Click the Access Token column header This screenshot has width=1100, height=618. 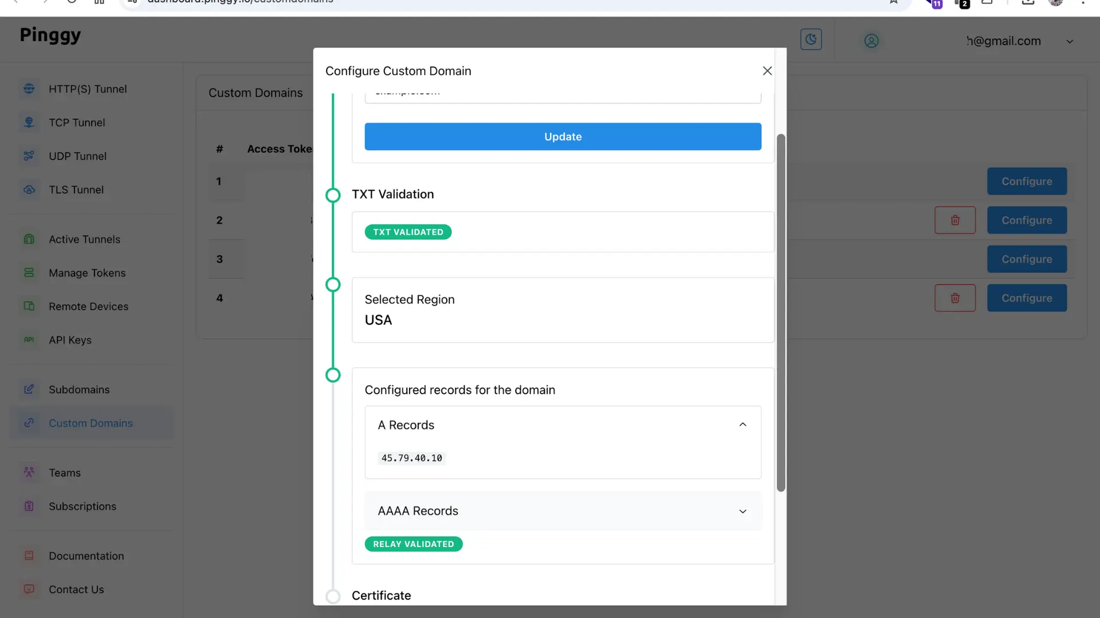[280, 149]
